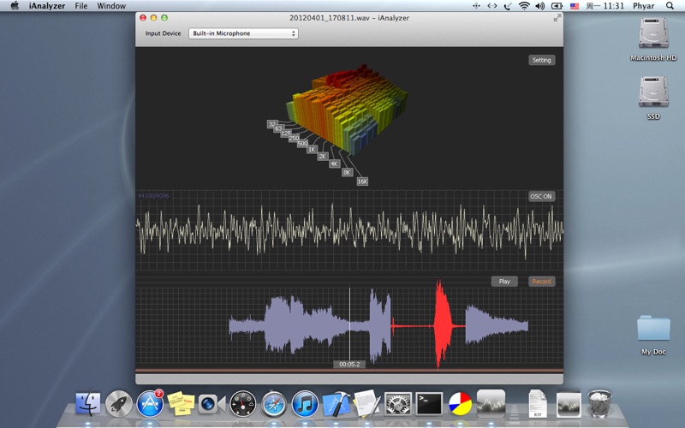The width and height of the screenshot is (685, 428).
Task: Open the Input Device dropdown
Action: [243, 33]
